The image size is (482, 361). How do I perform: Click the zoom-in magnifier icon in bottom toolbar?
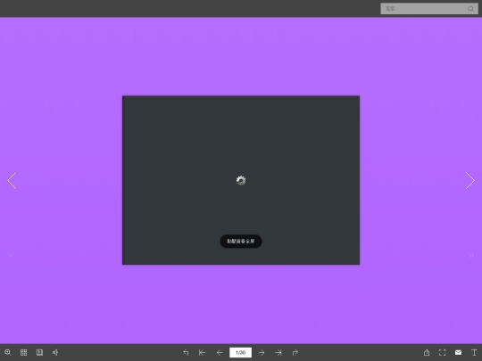click(x=8, y=352)
